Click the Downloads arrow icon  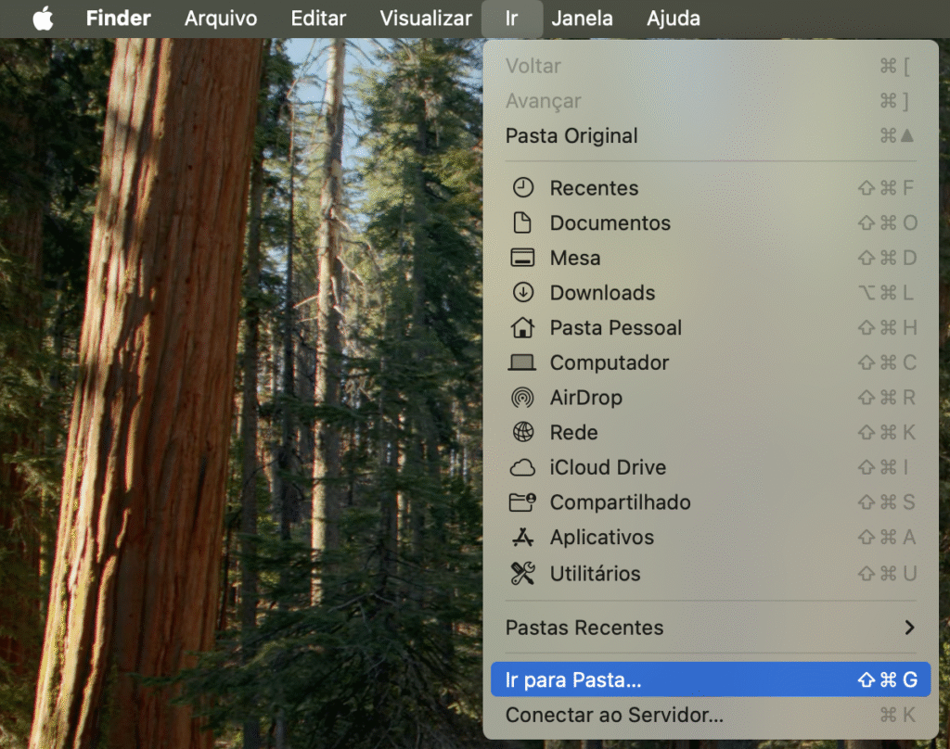tap(523, 292)
